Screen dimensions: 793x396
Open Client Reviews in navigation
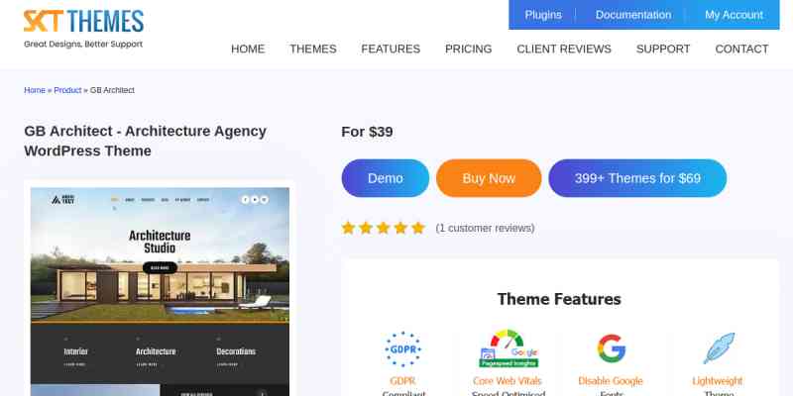[x=564, y=49]
